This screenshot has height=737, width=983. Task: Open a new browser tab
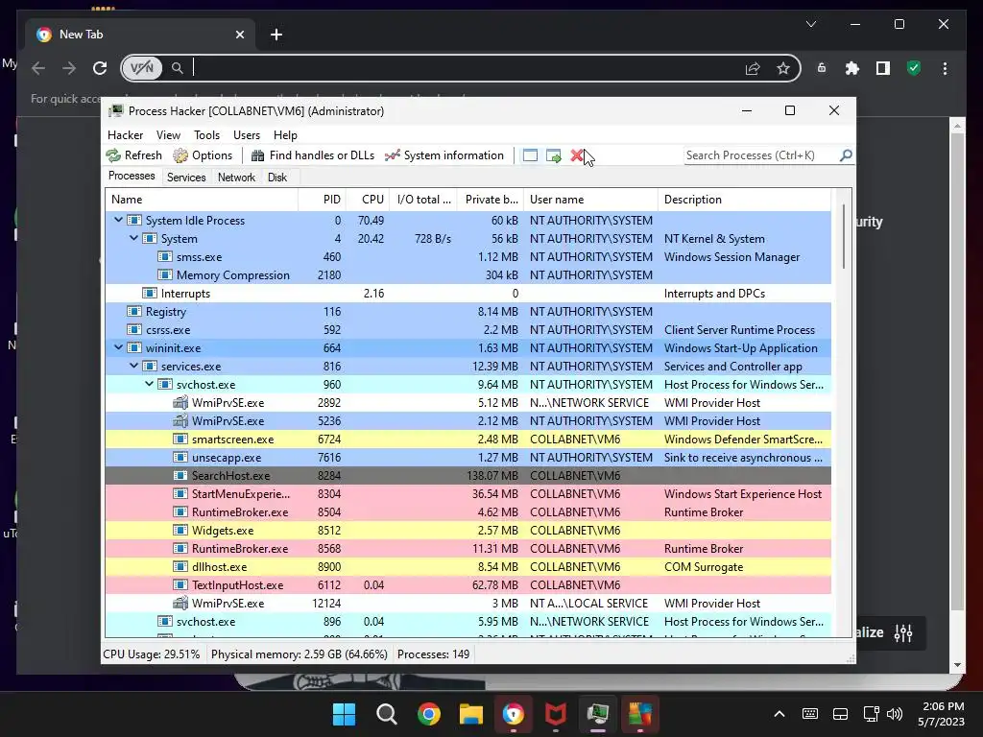276,35
